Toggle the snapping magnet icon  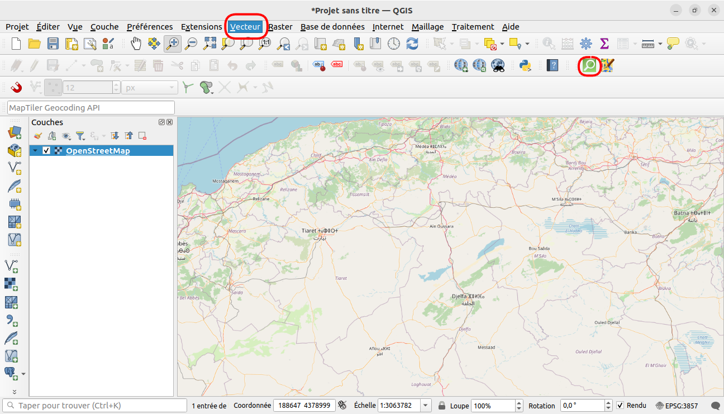tap(16, 87)
